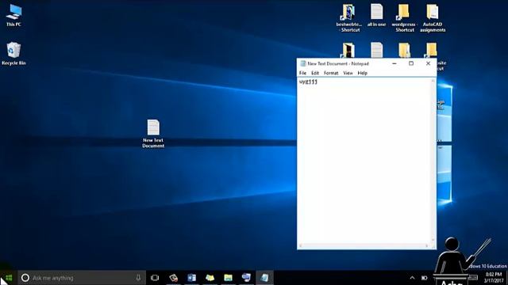Image resolution: width=508 pixels, height=285 pixels.
Task: Open Task View from the taskbar
Action: tap(155, 278)
